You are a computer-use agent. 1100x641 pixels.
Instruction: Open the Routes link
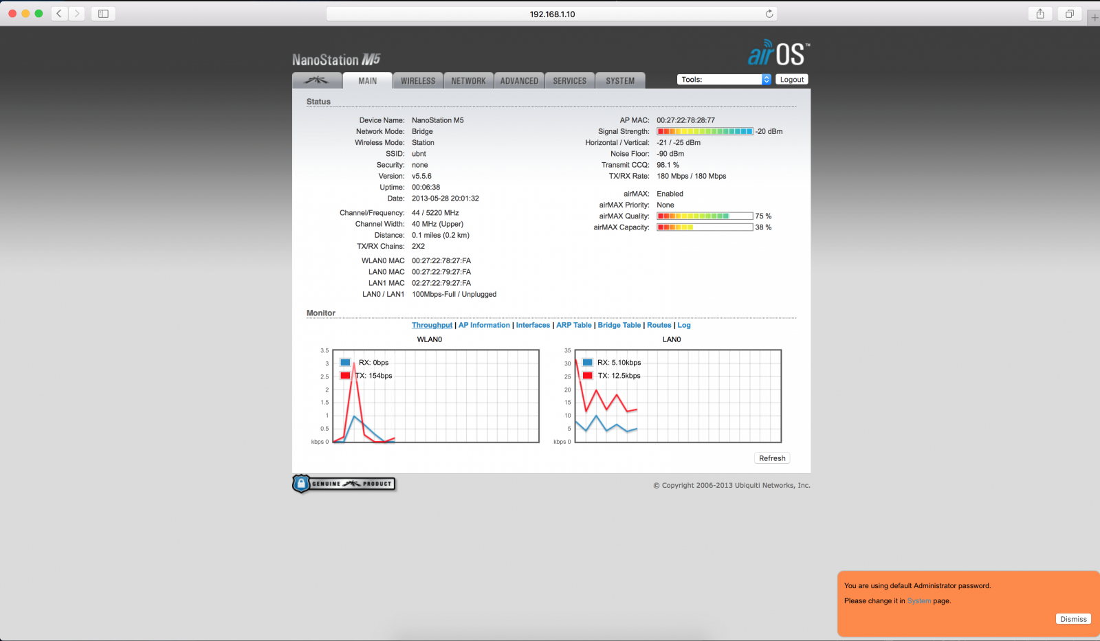[659, 325]
